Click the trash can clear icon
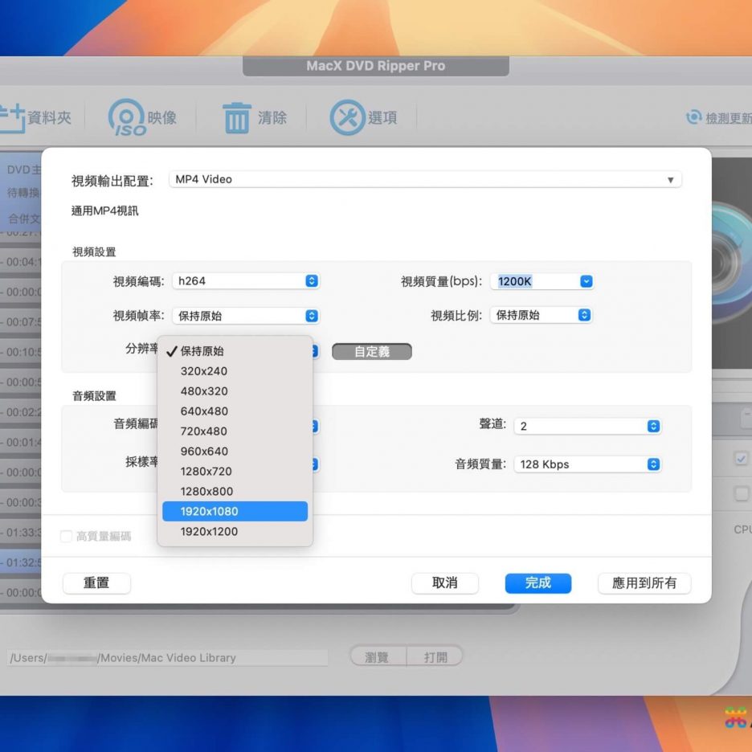Screen dimensions: 752x752 coord(236,118)
